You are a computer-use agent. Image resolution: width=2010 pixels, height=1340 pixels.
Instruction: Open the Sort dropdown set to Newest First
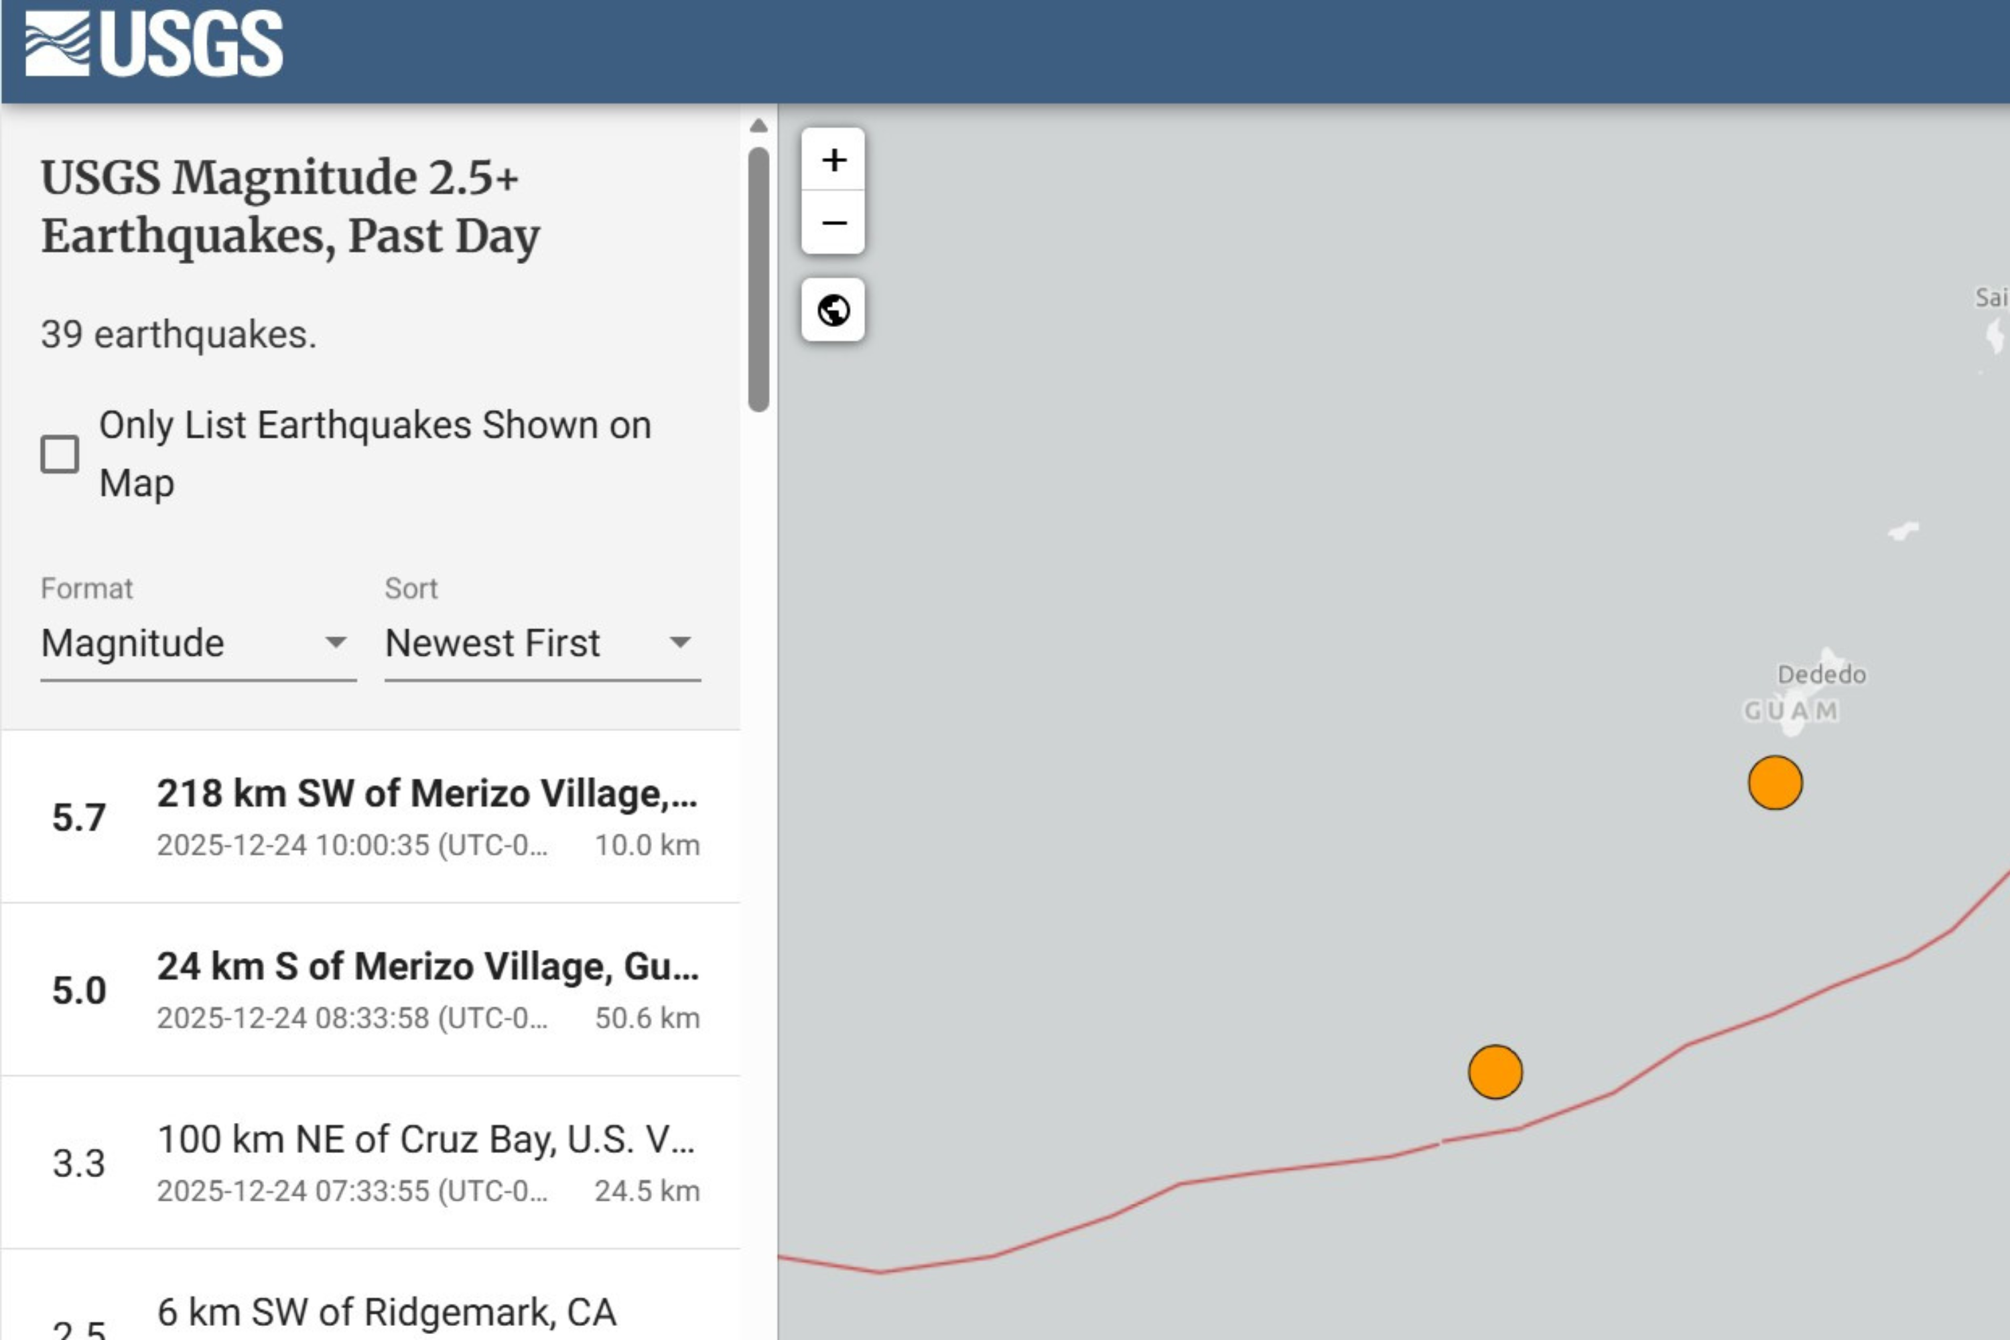point(542,643)
